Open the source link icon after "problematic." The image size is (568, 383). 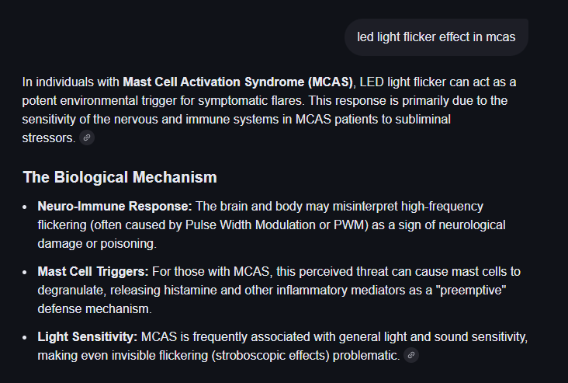[411, 355]
